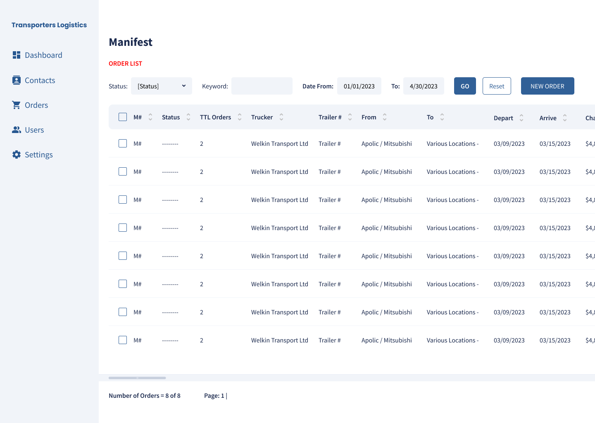Viewport: 595px width, 423px height.
Task: Click inside the Keyword search field
Action: click(x=262, y=86)
